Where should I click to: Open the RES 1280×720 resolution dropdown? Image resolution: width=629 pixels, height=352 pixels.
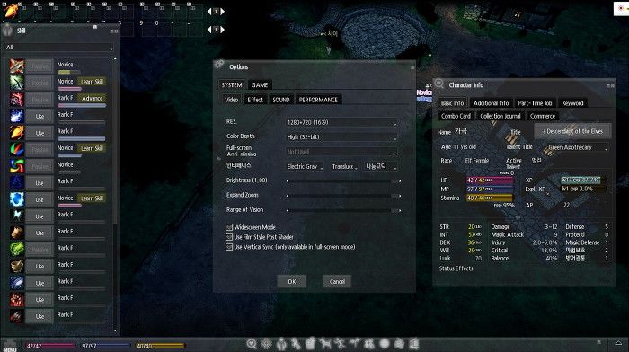click(x=341, y=122)
